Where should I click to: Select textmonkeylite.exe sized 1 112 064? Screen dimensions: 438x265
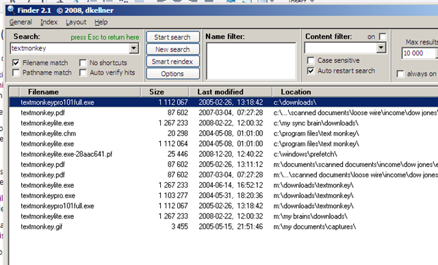coord(224,144)
